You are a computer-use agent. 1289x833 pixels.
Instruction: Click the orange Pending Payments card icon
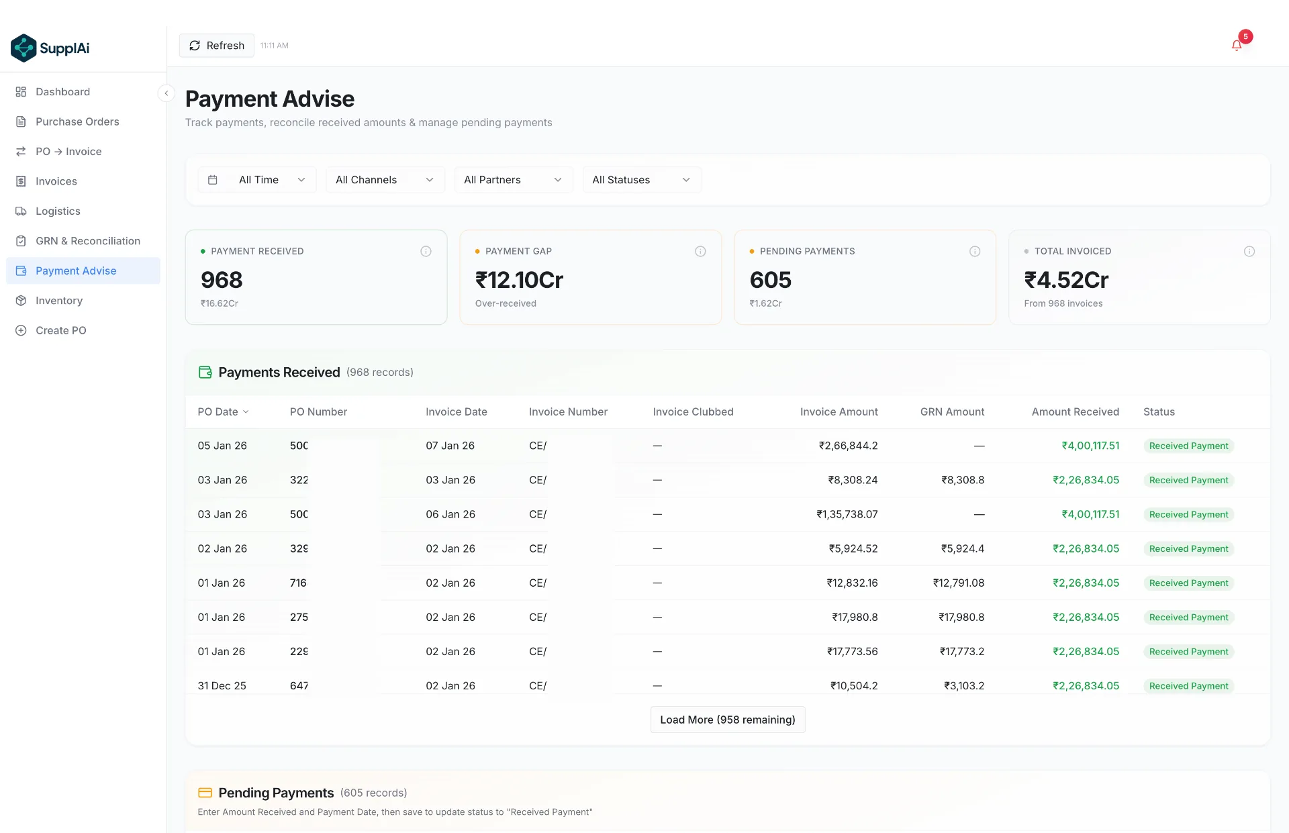205,793
